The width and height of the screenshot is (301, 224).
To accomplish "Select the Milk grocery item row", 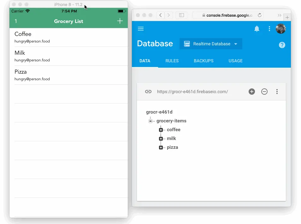I will 68,56.
